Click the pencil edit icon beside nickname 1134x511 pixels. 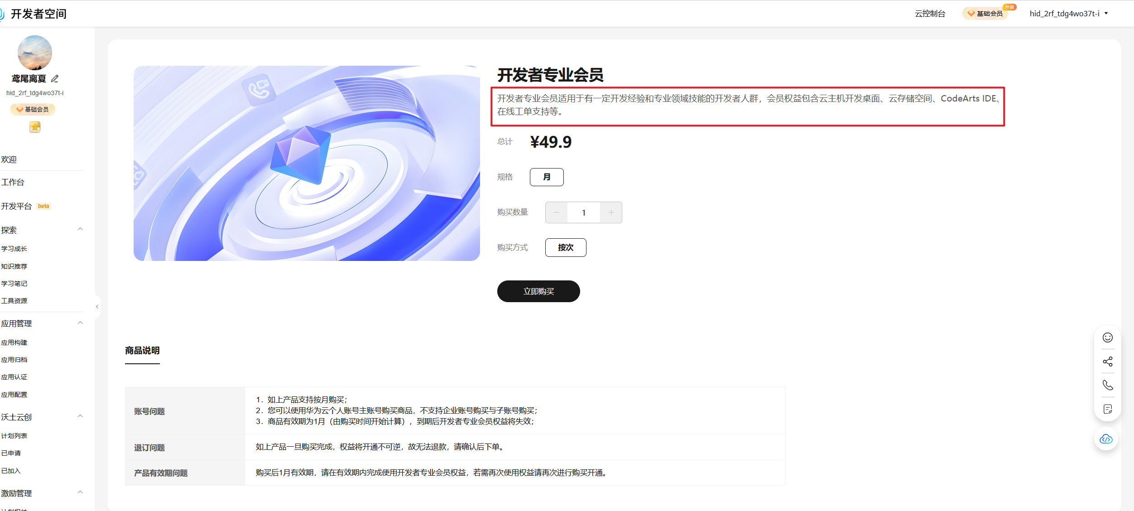[x=55, y=79]
